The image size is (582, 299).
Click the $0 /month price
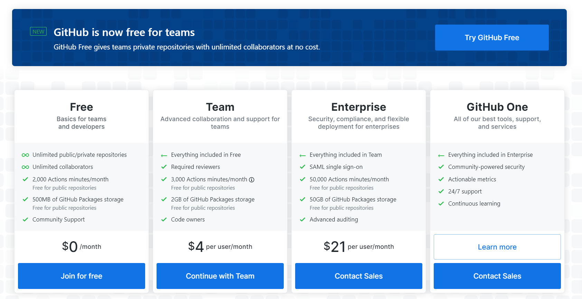click(x=82, y=246)
